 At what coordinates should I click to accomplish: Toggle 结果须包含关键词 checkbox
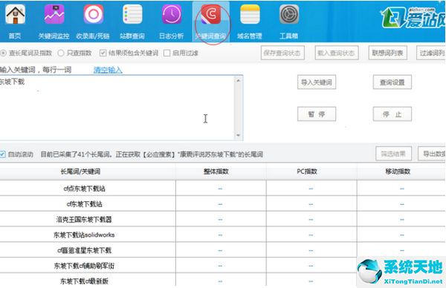coord(103,53)
